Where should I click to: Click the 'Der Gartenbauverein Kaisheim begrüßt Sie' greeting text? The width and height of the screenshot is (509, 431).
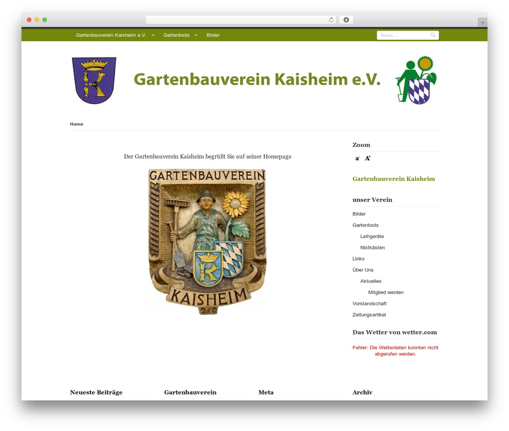pos(208,157)
